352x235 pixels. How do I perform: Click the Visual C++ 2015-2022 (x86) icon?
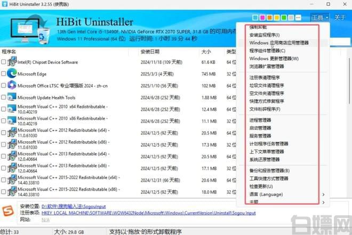click(x=12, y=191)
